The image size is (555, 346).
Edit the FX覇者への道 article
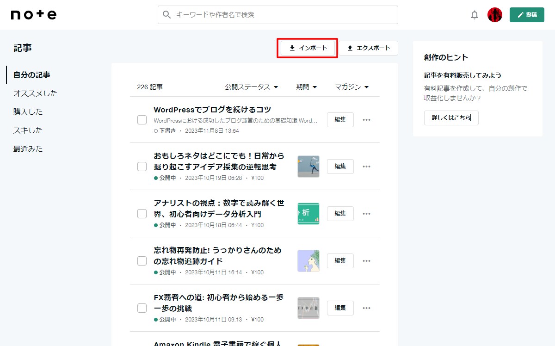340,308
